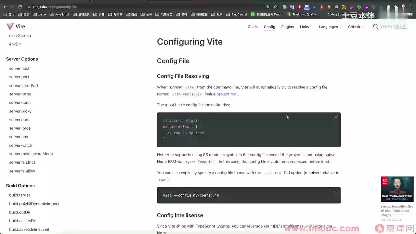Open server.https sidebar entry
The width and height of the screenshot is (416, 234).
click(20, 94)
